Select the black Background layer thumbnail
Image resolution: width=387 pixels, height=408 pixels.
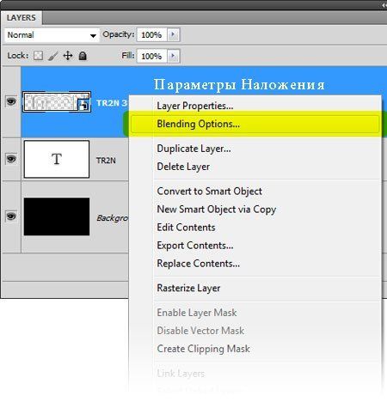(57, 216)
